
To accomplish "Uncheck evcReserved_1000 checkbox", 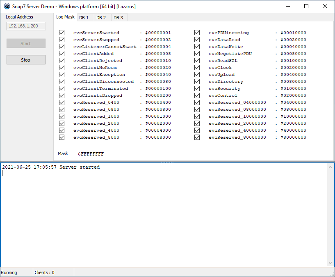I will click(62, 117).
